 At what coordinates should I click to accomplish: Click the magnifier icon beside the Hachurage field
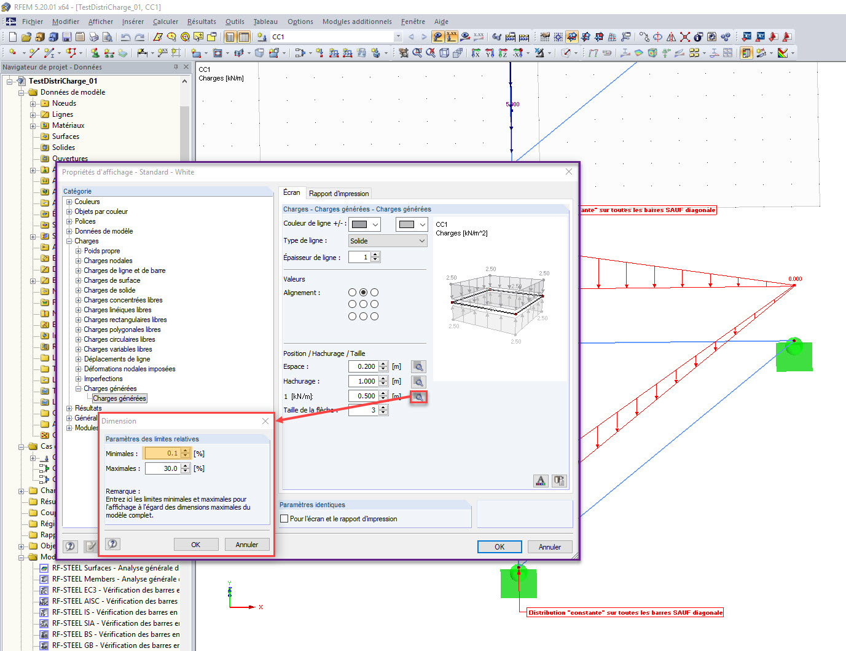pyautogui.click(x=418, y=381)
